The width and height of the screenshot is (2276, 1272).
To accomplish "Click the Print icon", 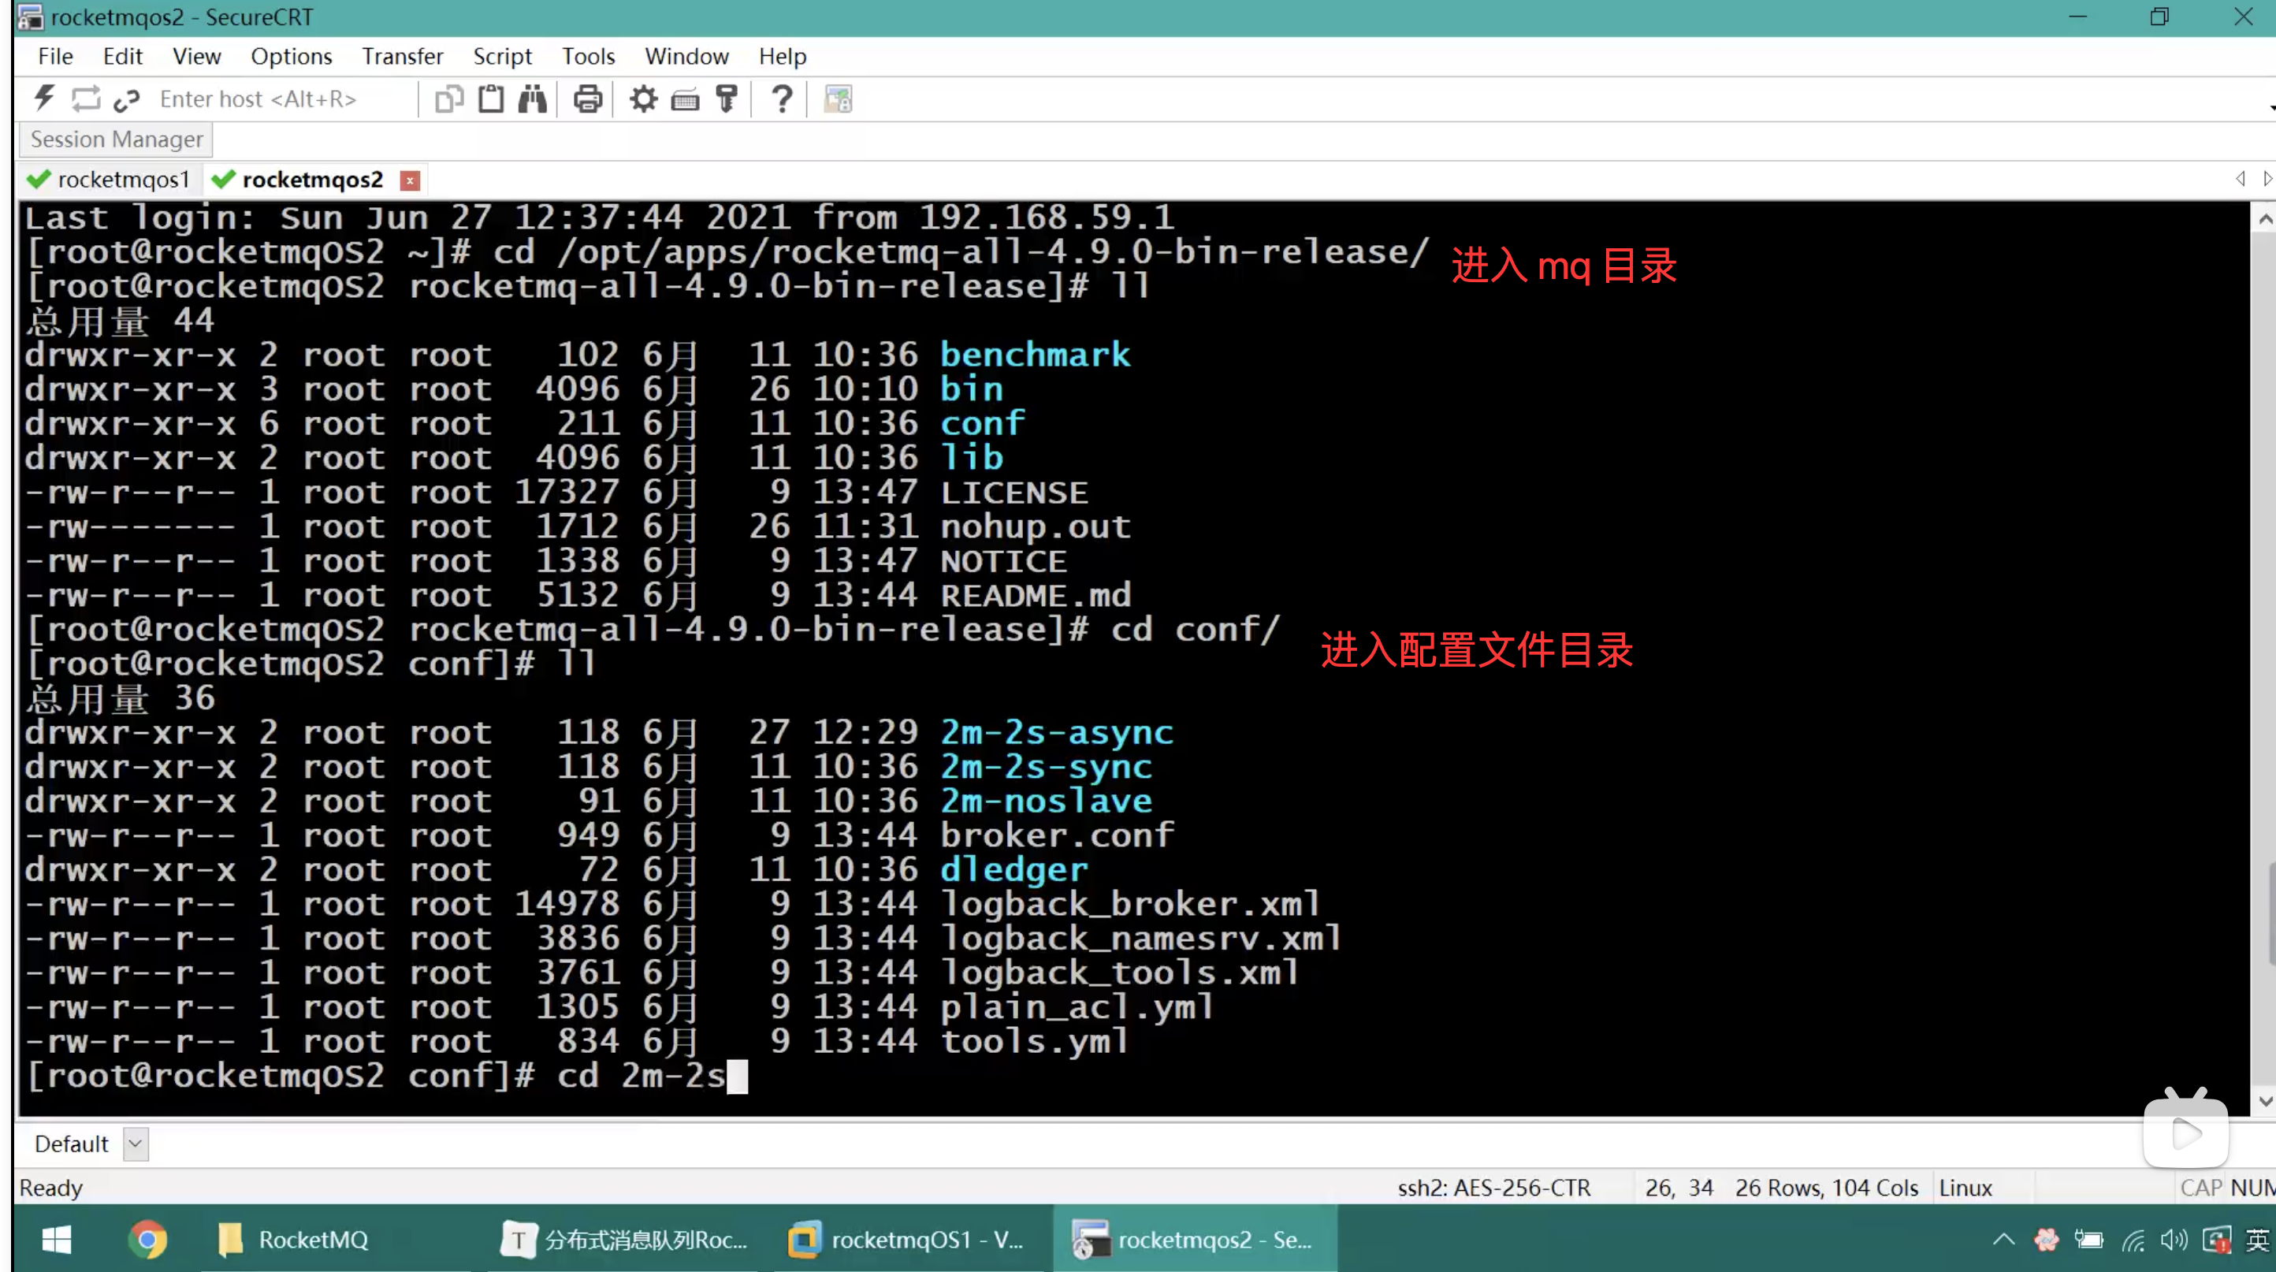I will coord(588,98).
